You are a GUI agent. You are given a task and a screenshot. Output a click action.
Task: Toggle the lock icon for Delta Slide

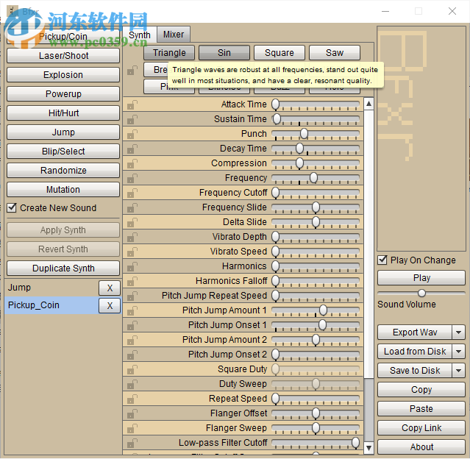click(132, 222)
